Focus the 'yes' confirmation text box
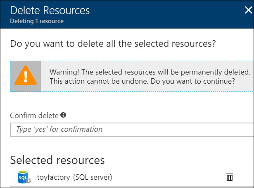 pos(132,130)
